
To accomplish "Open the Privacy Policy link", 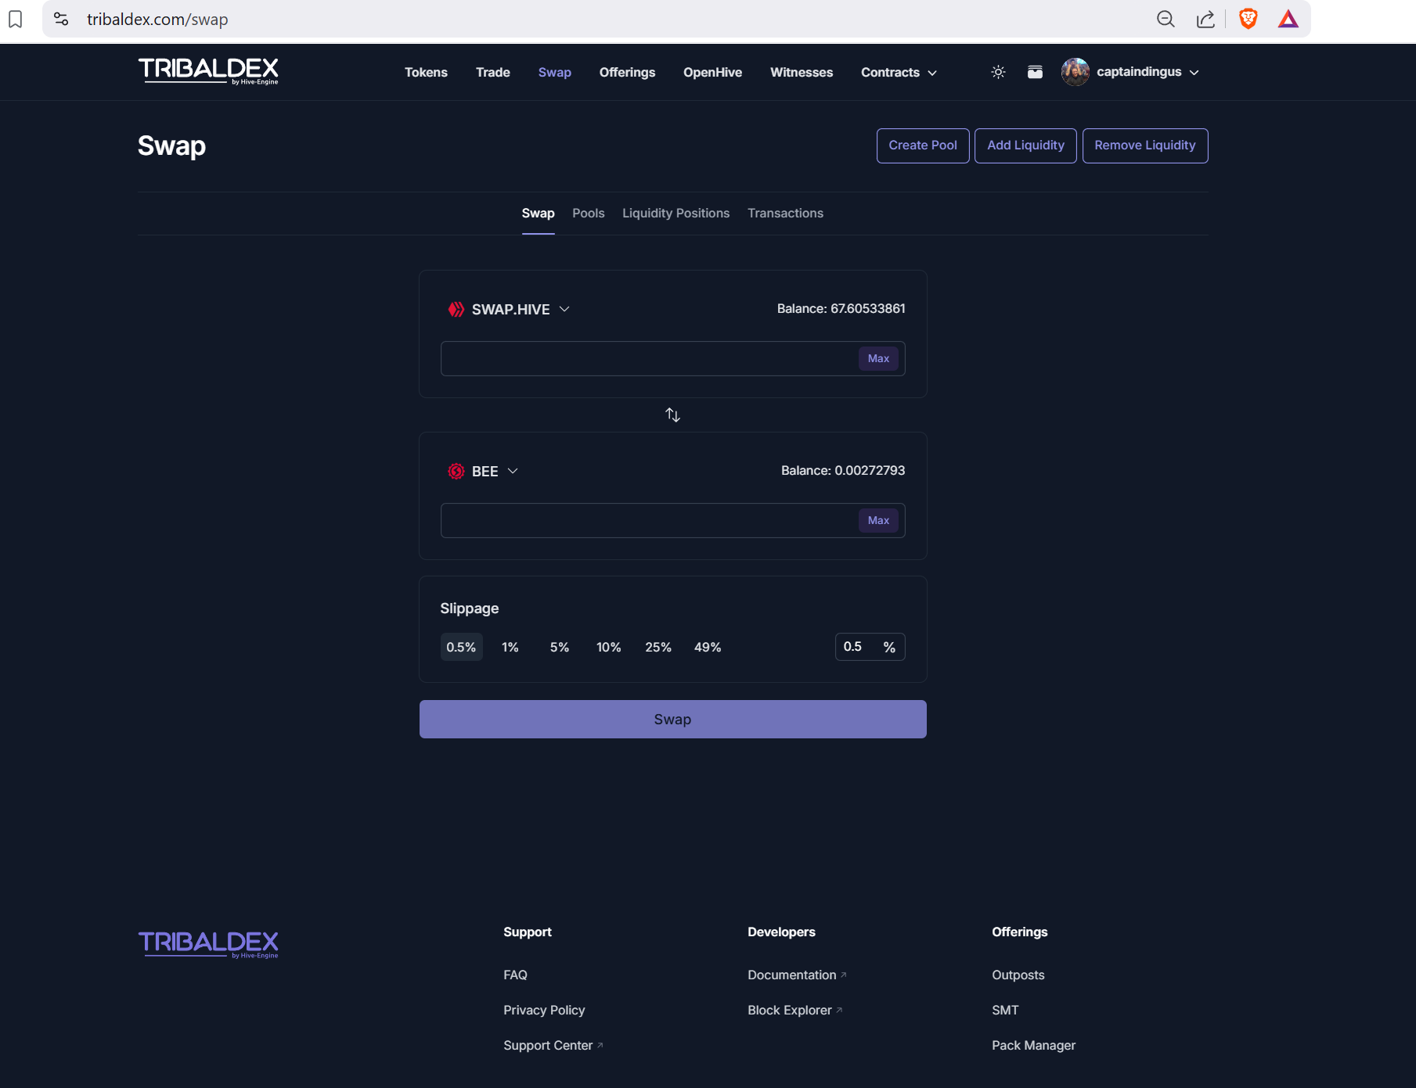I will (544, 1011).
